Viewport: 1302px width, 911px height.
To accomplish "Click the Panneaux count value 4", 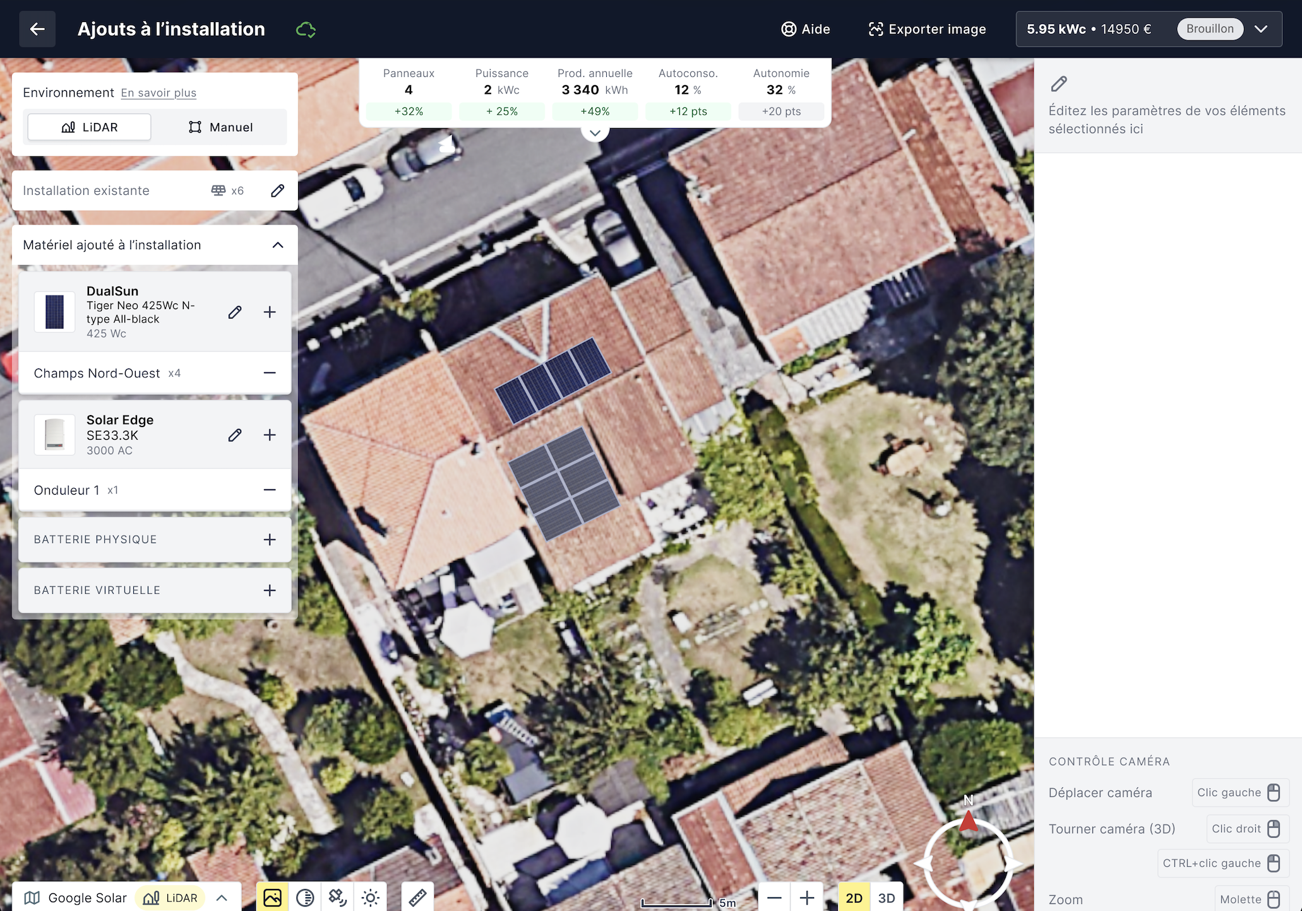I will [409, 90].
